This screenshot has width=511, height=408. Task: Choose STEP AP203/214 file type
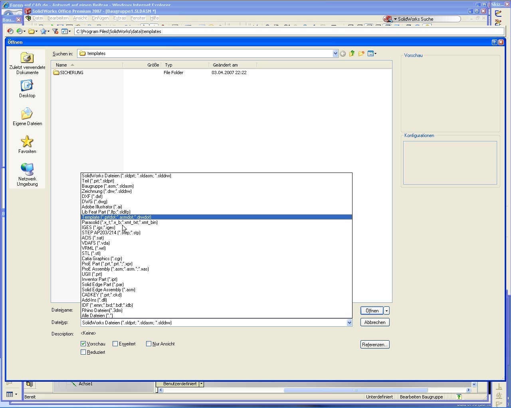point(216,233)
